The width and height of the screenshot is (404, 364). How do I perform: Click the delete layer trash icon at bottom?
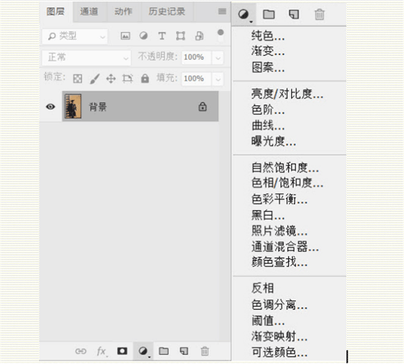click(x=205, y=351)
